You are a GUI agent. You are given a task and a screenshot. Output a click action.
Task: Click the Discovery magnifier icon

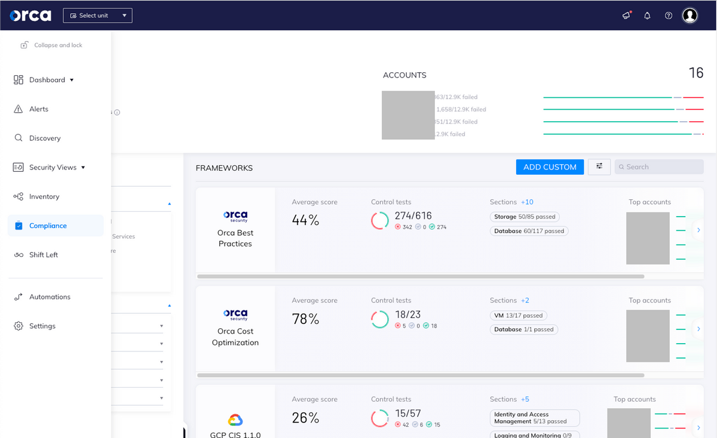(x=19, y=138)
